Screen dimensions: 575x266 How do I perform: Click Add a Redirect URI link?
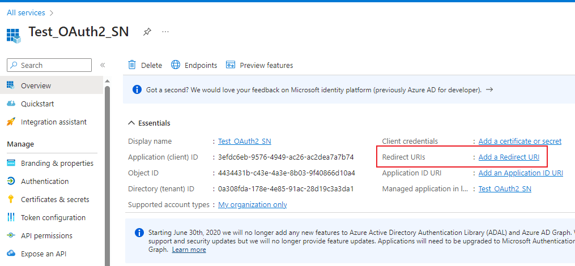click(x=509, y=157)
